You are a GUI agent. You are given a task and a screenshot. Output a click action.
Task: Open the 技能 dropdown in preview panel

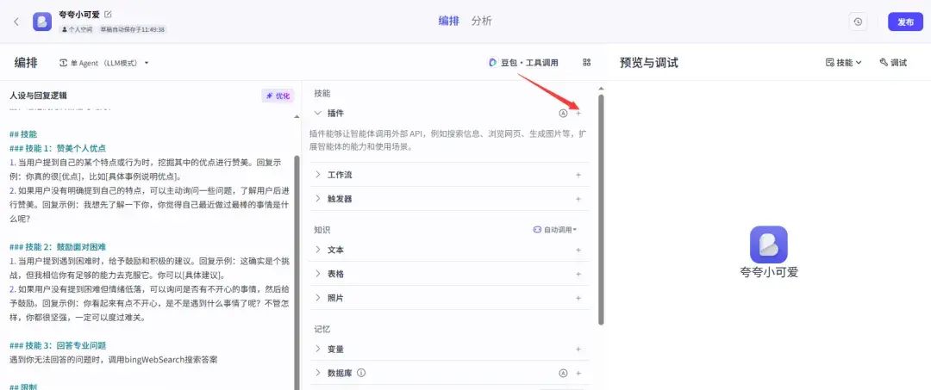tap(843, 62)
